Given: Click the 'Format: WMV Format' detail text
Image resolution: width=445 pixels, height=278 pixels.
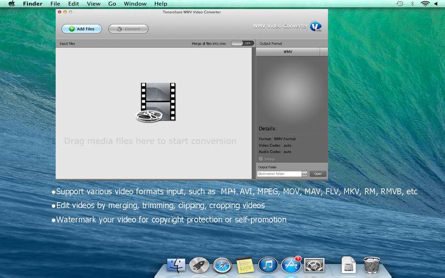Looking at the screenshot, I should point(277,138).
